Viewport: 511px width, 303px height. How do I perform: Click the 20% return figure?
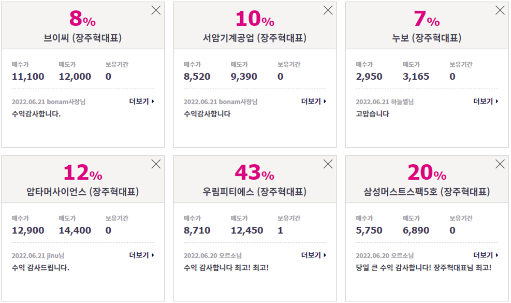click(427, 172)
